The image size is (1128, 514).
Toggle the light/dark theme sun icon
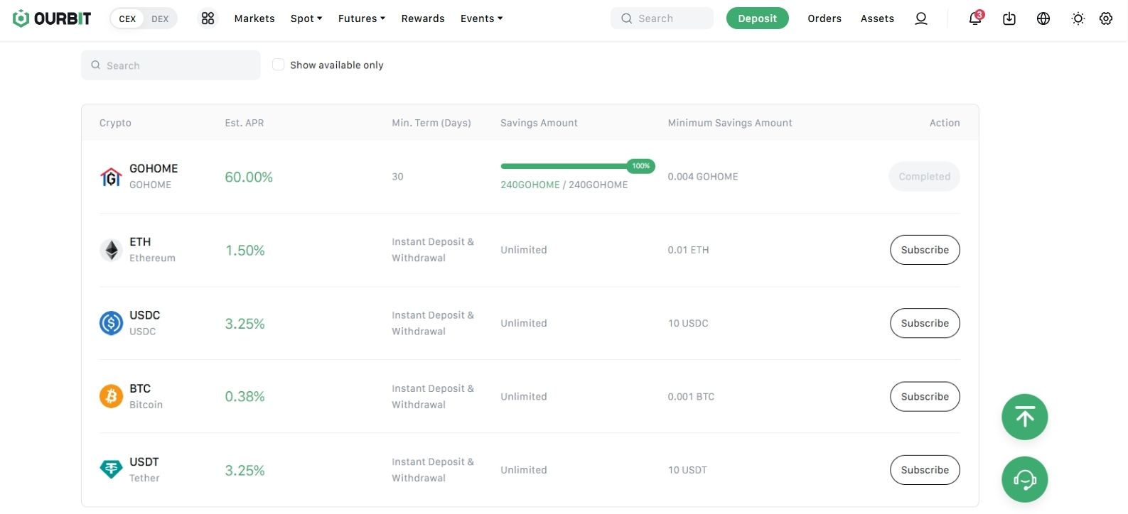coord(1078,18)
